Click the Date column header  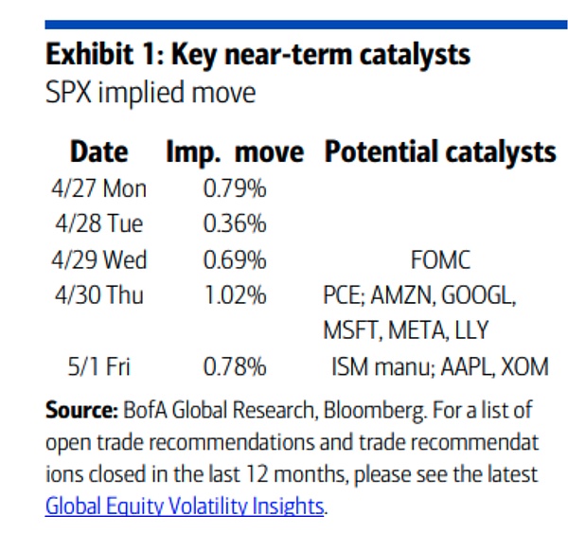tap(98, 152)
